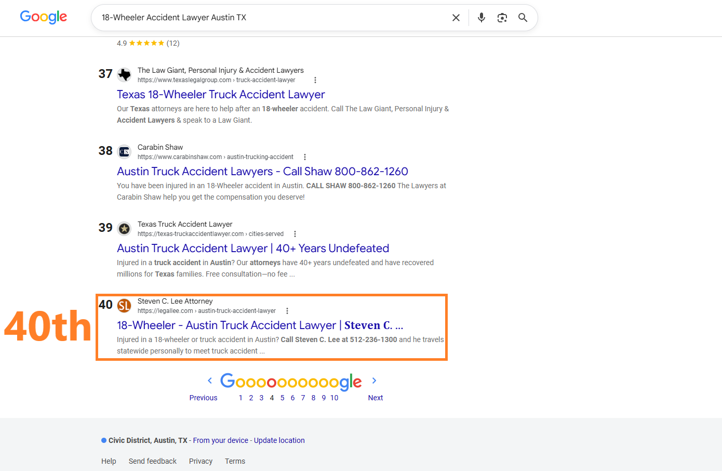The width and height of the screenshot is (722, 471).
Task: Click the 4.9 star rating with 12 reviews
Action: click(x=148, y=43)
